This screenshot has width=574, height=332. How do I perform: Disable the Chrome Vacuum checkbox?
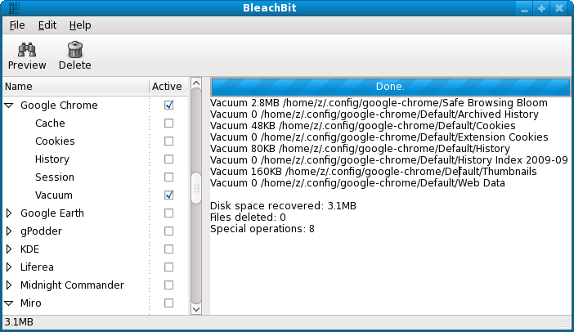[168, 195]
